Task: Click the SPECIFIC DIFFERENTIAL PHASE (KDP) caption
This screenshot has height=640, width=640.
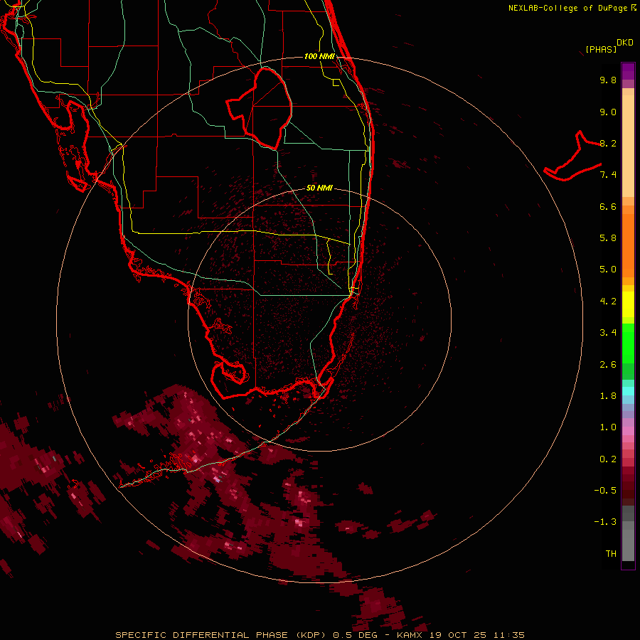Action: click(x=221, y=635)
